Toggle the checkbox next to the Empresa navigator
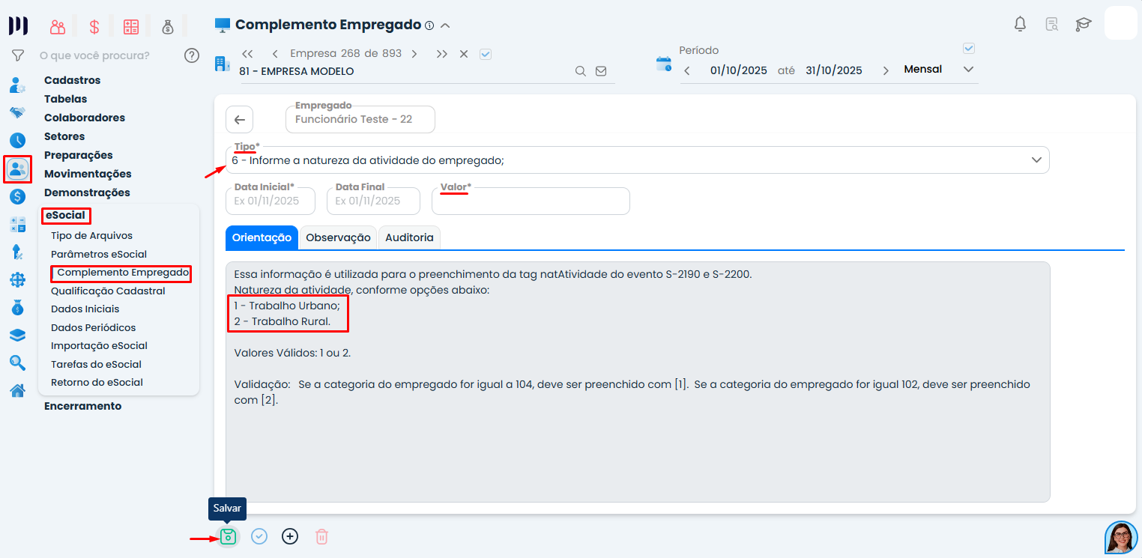1142x558 pixels. [x=486, y=54]
